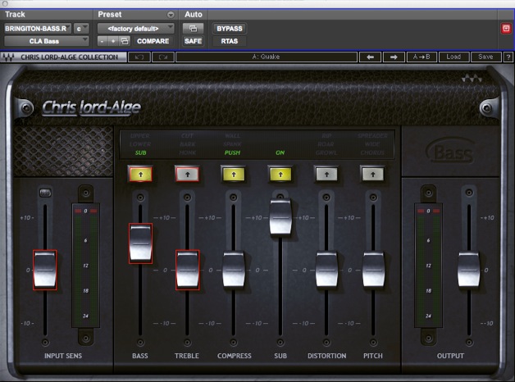Viewport: 515px width, 382px height.
Task: Click the Save preset button
Action: 485,57
